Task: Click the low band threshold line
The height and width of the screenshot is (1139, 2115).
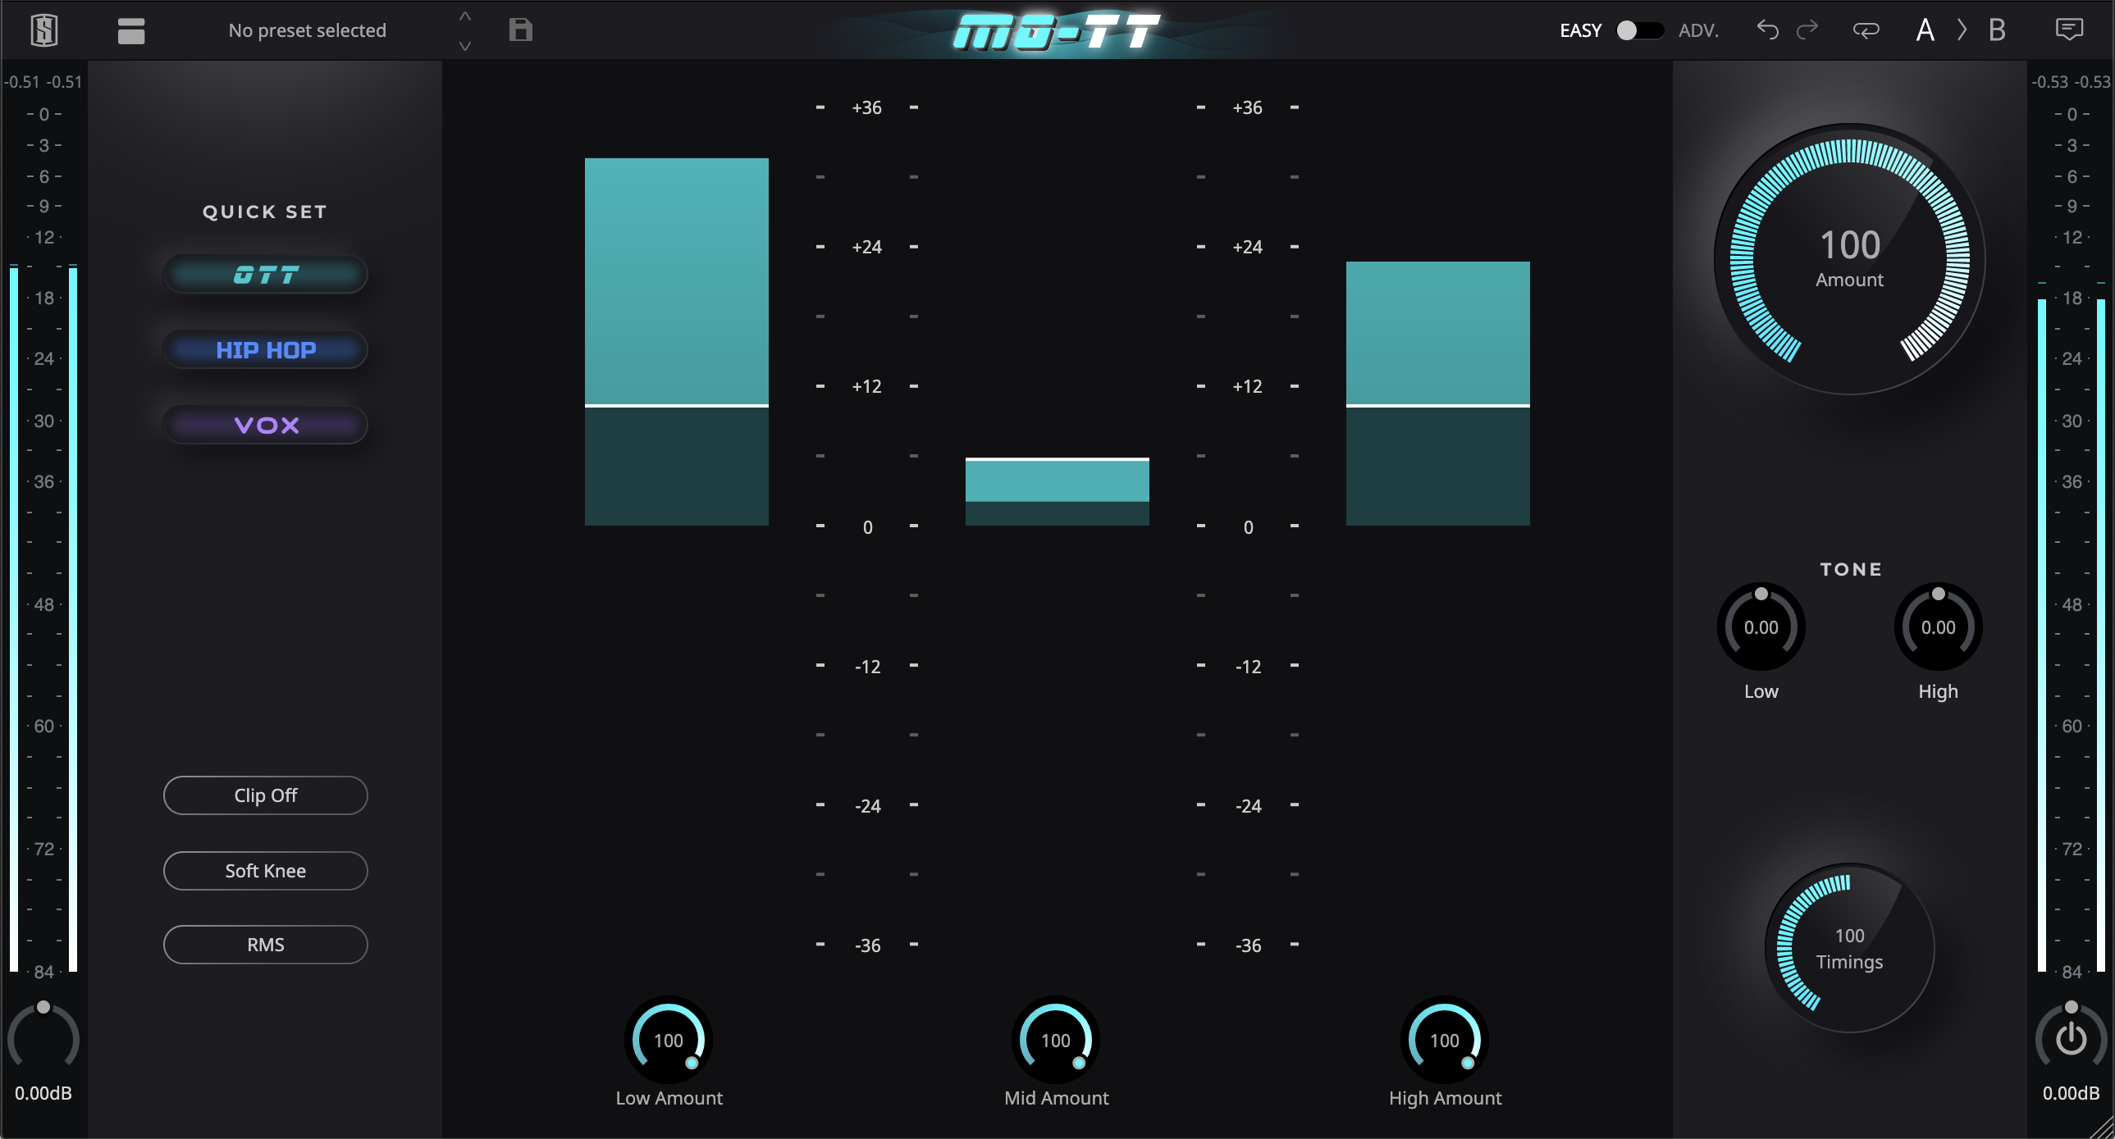Action: tap(677, 405)
